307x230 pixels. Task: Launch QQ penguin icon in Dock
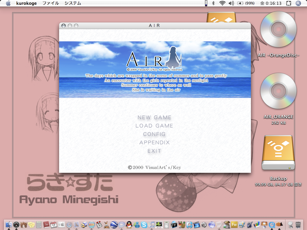point(129,225)
